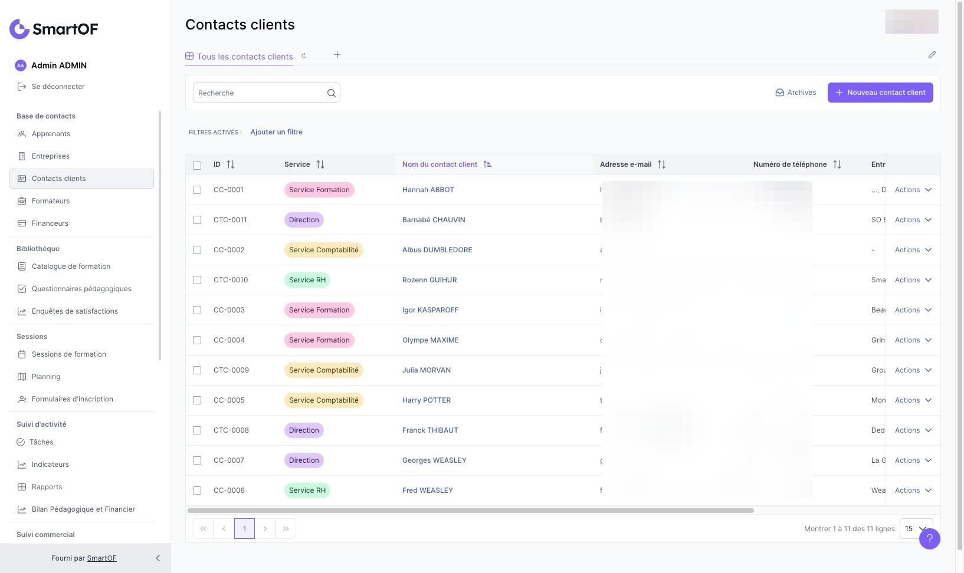Viewport: 964px width, 573px height.
Task: Check the row for Harry POTTER
Action: click(197, 400)
